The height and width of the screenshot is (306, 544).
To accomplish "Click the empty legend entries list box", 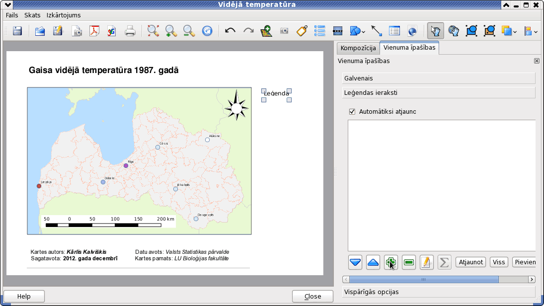I will (x=442, y=186).
